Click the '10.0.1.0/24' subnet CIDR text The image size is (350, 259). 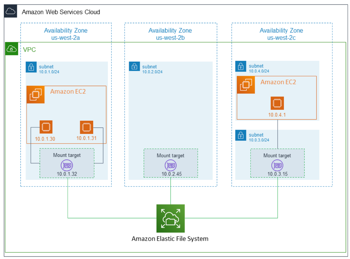[49, 72]
